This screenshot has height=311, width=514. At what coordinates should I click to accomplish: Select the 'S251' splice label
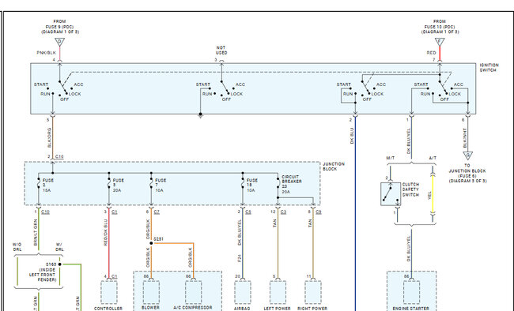click(x=158, y=239)
